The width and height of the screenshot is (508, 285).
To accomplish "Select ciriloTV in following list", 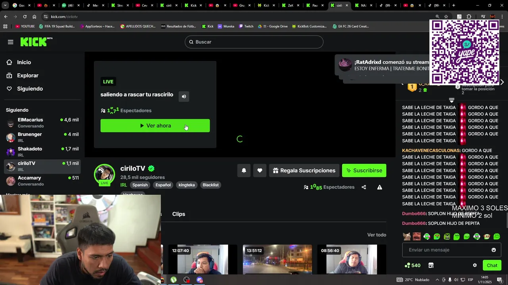I will click(42, 166).
